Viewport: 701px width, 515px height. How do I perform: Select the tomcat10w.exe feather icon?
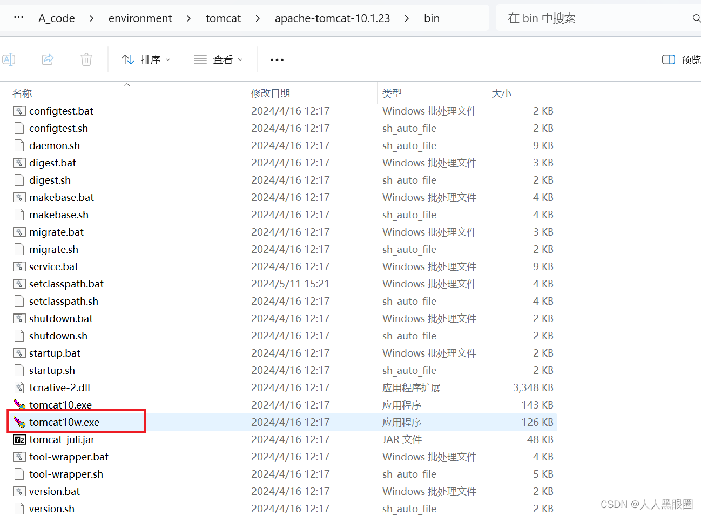point(19,422)
